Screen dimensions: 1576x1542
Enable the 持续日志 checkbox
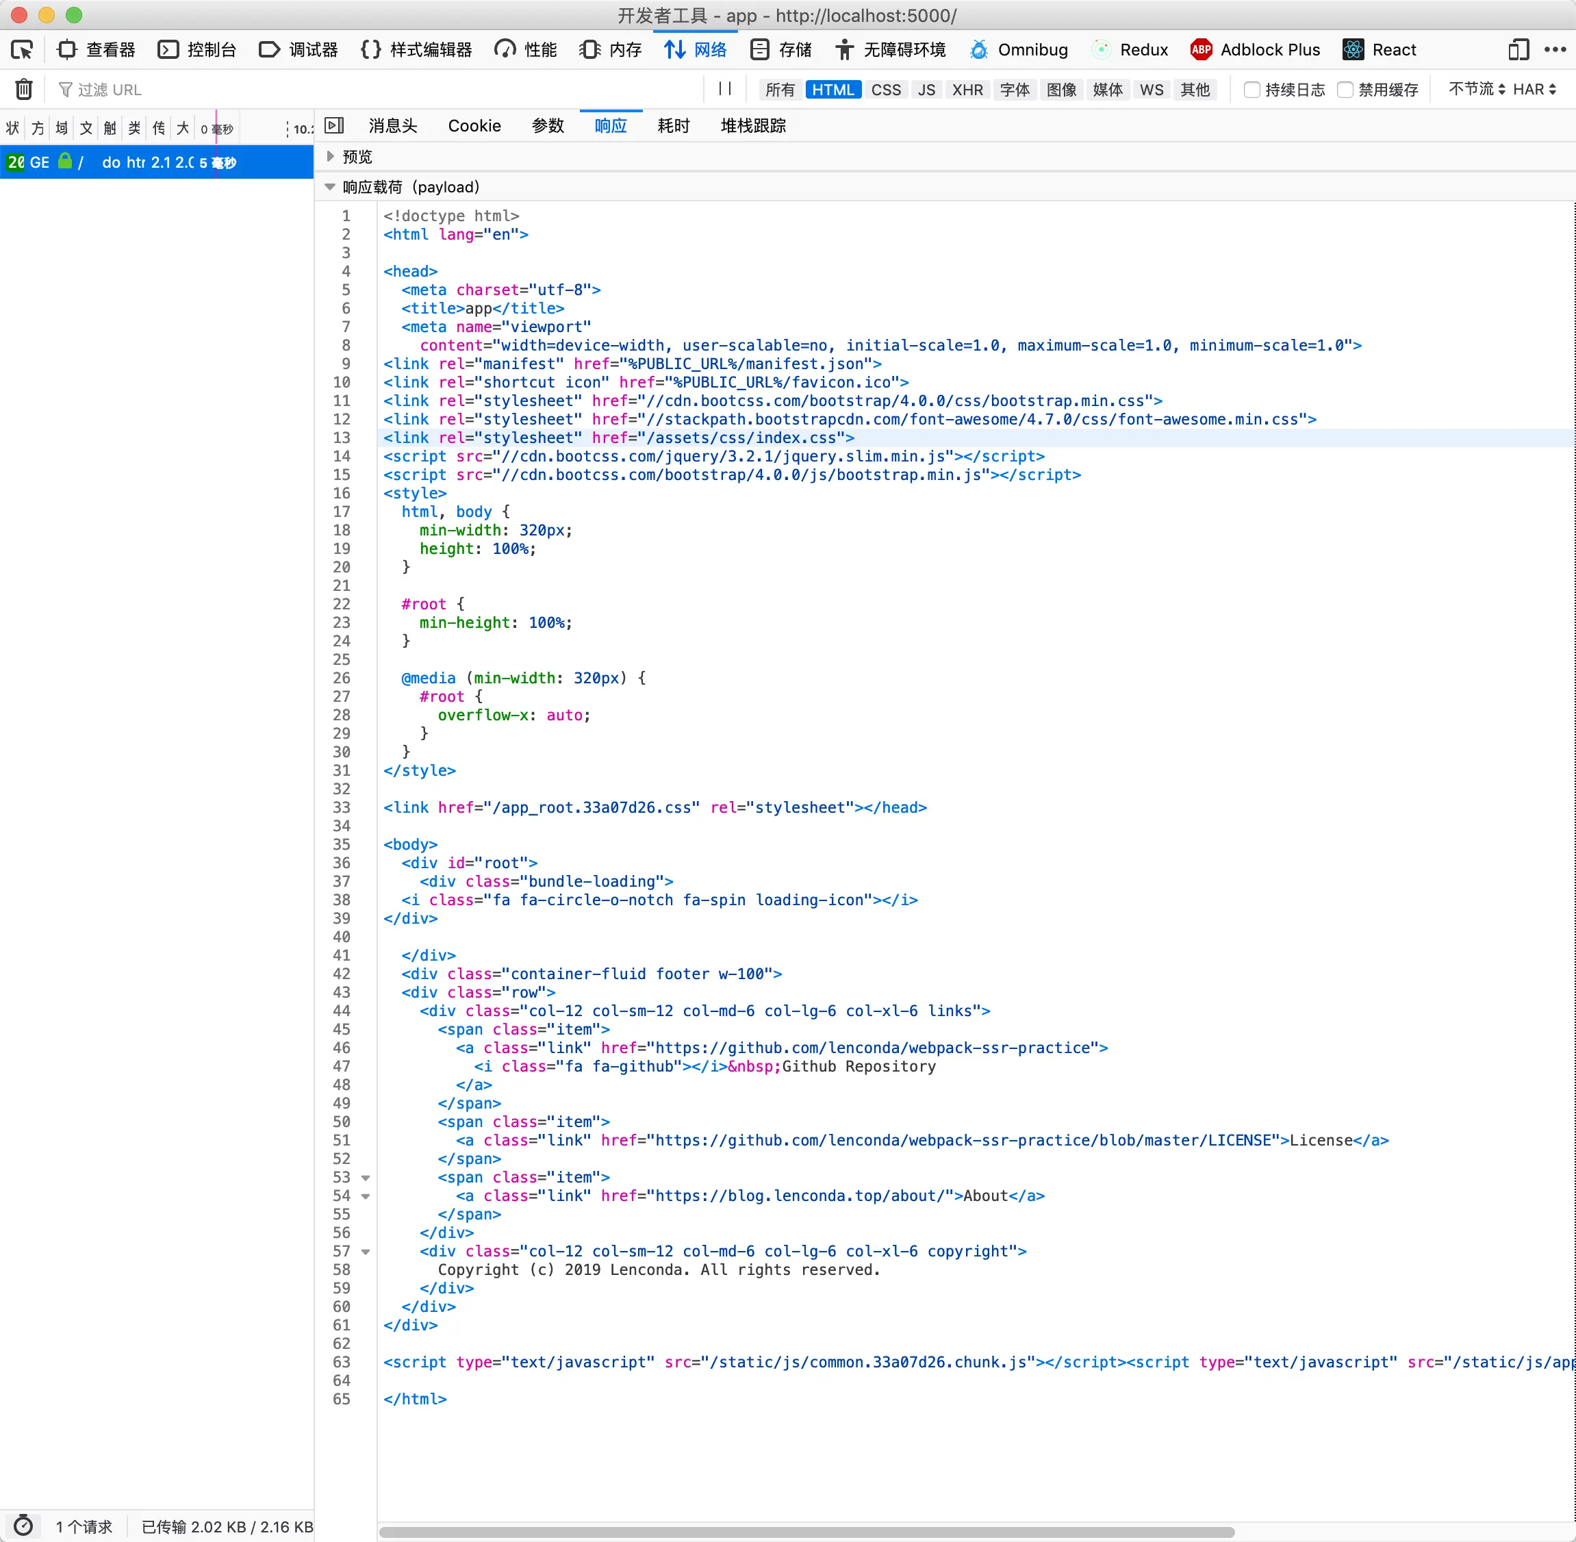coord(1251,90)
